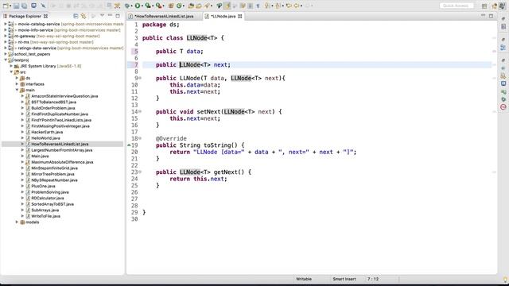The width and height of the screenshot is (509, 286).
Task: Select AmazonStateInterviewQuestion.java in the tree
Action: tap(64, 96)
